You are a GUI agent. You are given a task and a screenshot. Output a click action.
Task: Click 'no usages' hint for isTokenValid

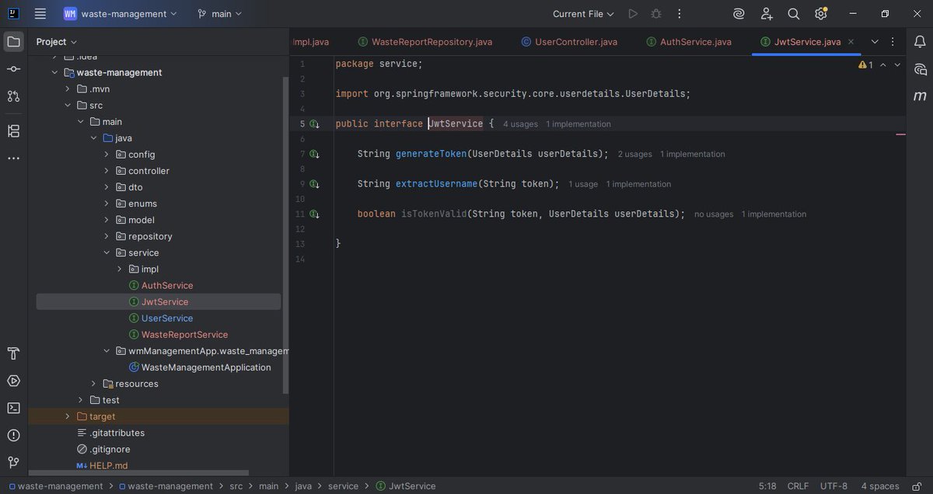[714, 214]
